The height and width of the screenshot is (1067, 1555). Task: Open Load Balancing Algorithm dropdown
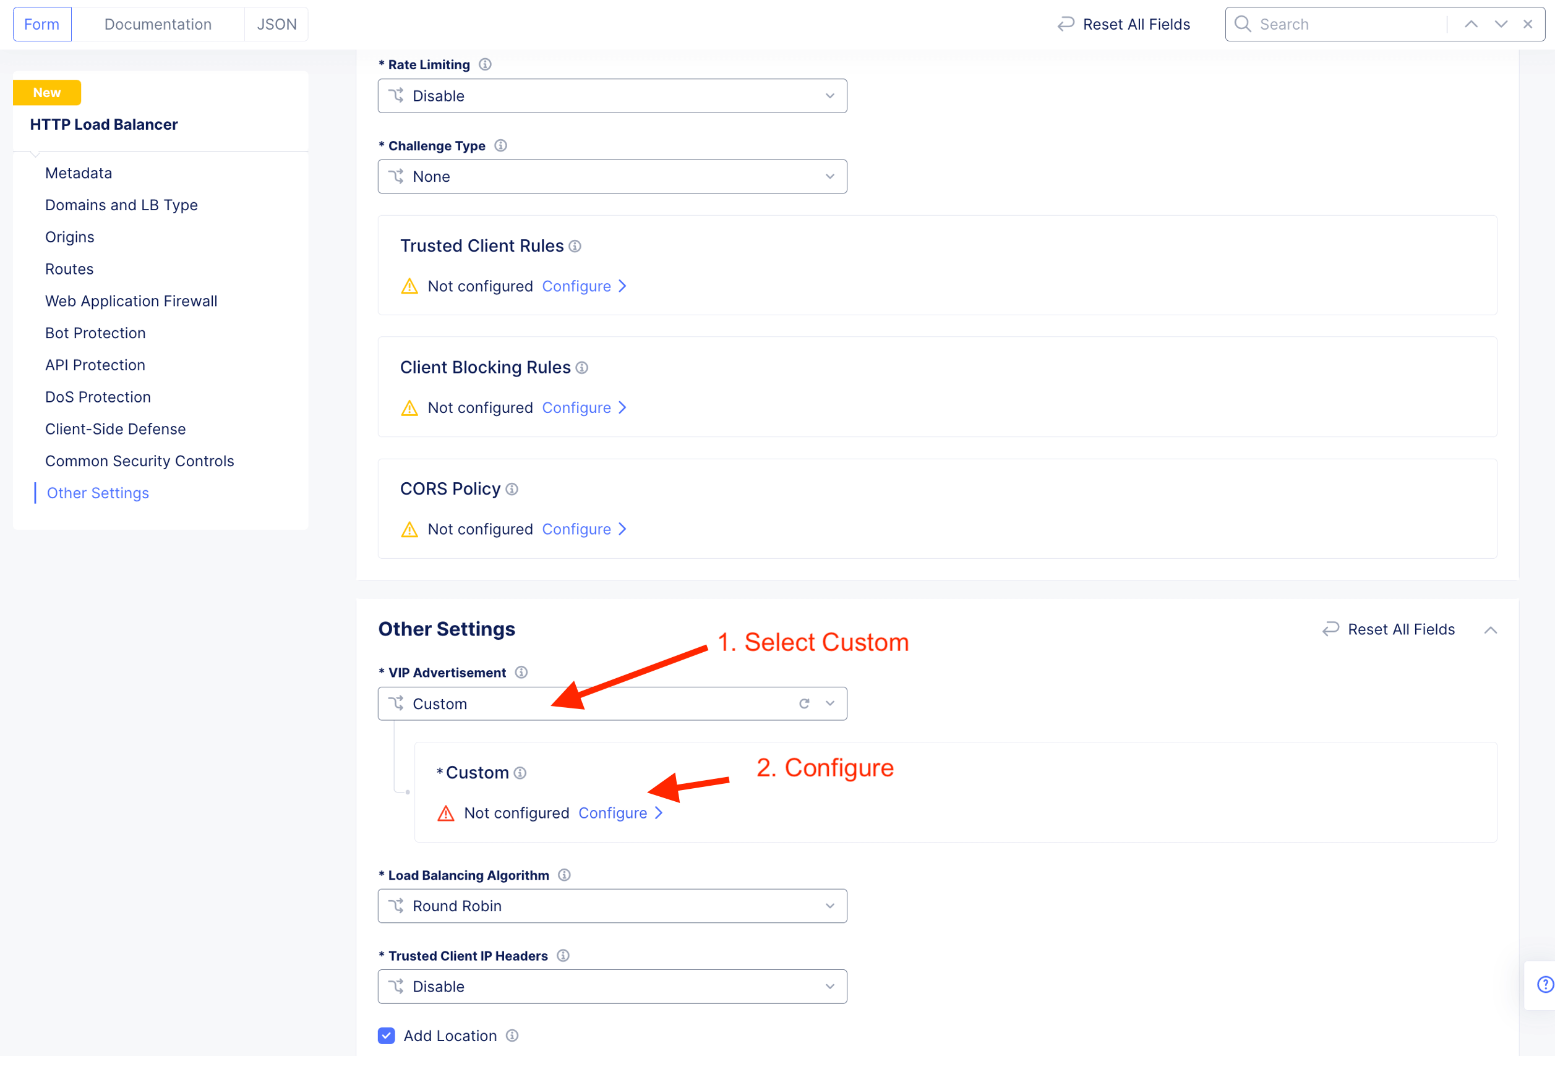[x=612, y=906]
